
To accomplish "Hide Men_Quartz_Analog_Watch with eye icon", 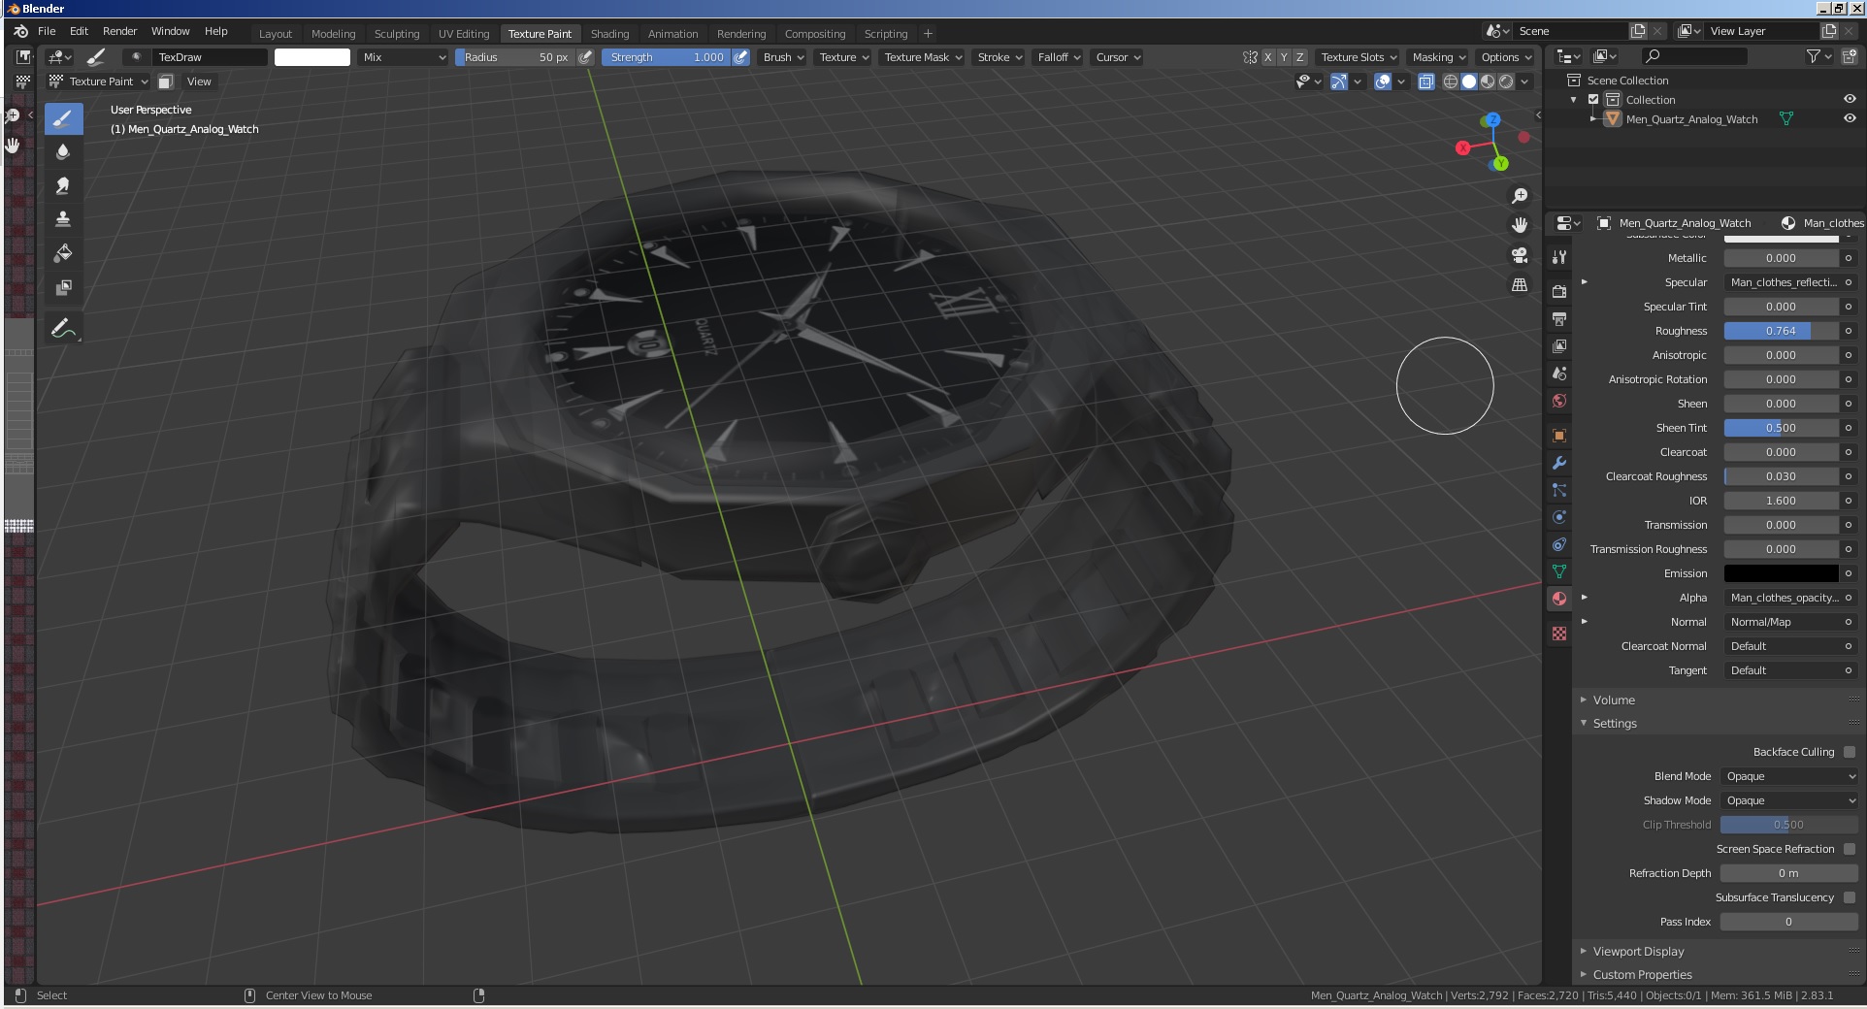I will [1850, 118].
